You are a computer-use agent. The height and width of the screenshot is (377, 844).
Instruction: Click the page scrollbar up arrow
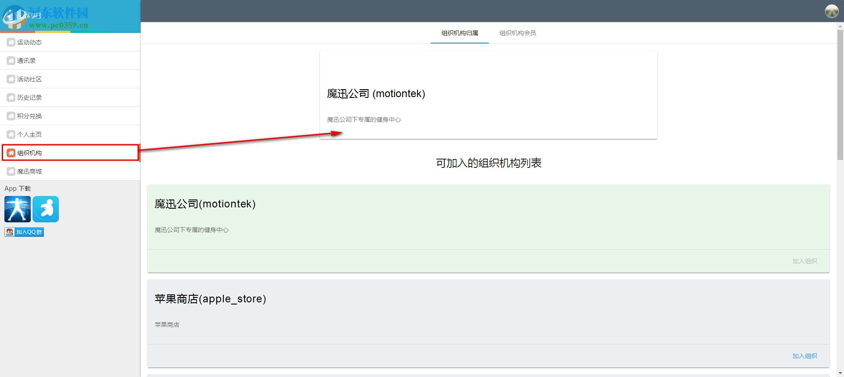coord(840,26)
